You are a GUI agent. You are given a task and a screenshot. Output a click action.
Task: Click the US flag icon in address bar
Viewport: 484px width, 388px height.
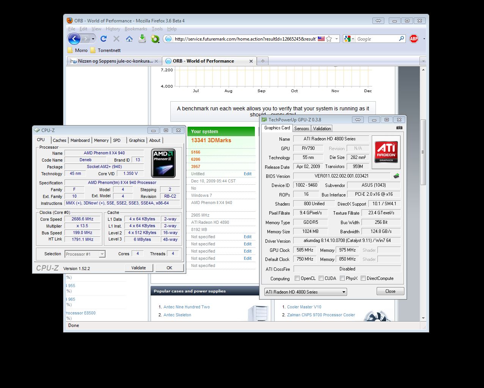[x=321, y=39]
